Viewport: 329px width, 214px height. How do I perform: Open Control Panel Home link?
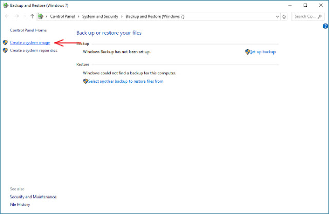(x=28, y=30)
